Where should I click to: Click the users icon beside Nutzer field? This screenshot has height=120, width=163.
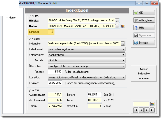coord(123,26)
